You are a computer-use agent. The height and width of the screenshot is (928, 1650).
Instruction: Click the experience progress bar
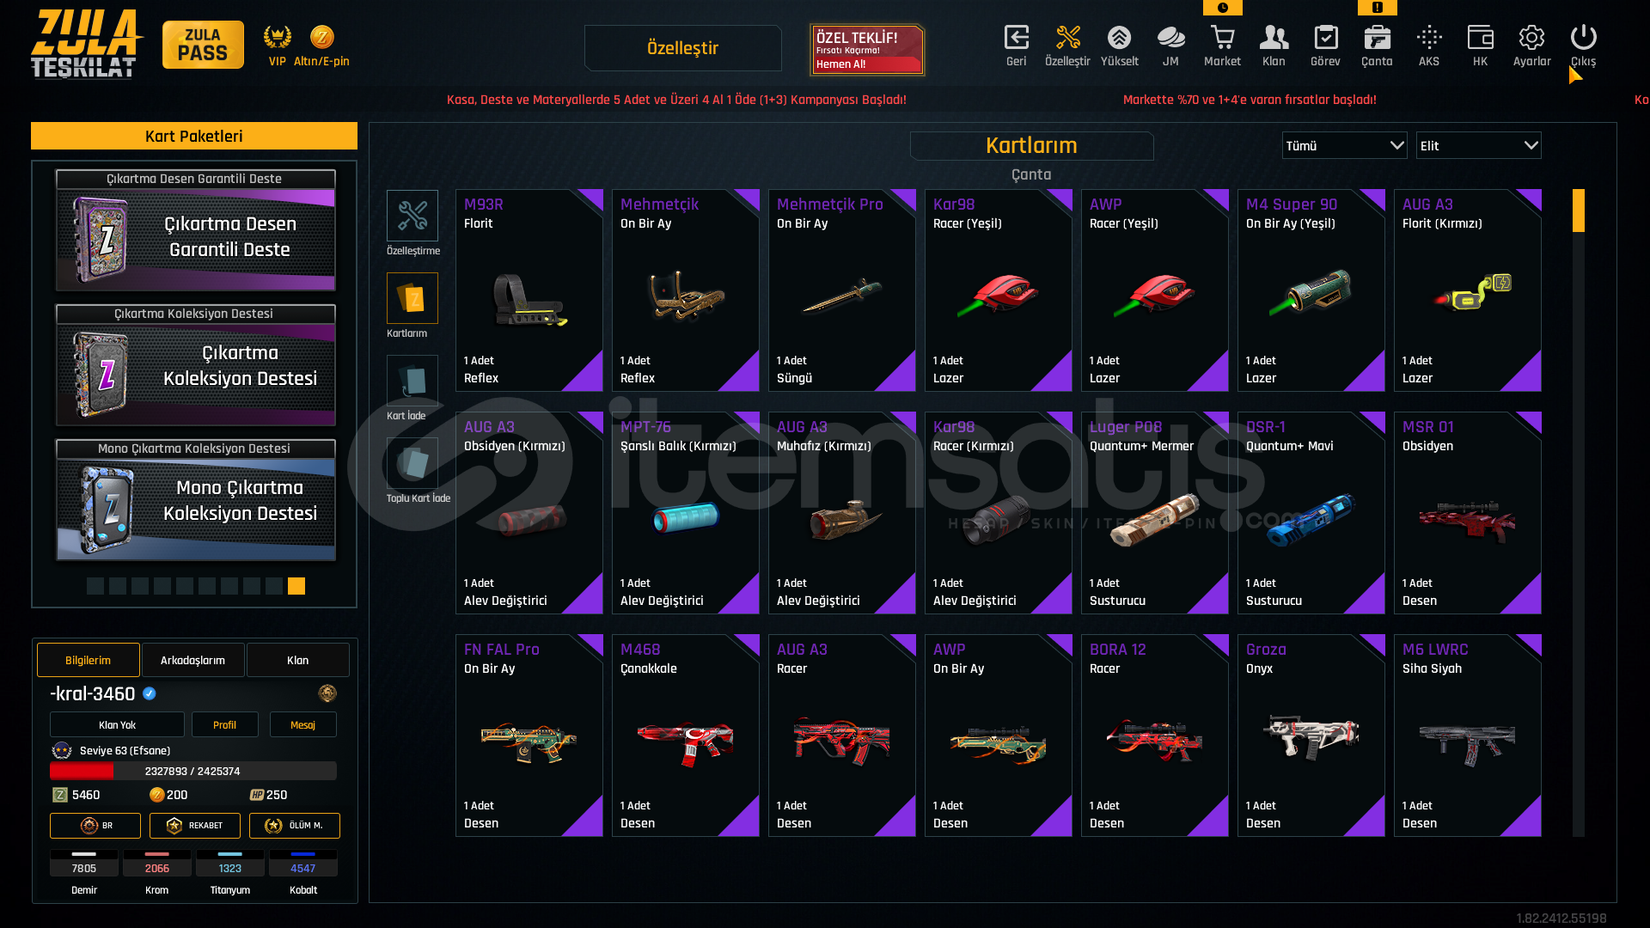(x=193, y=772)
